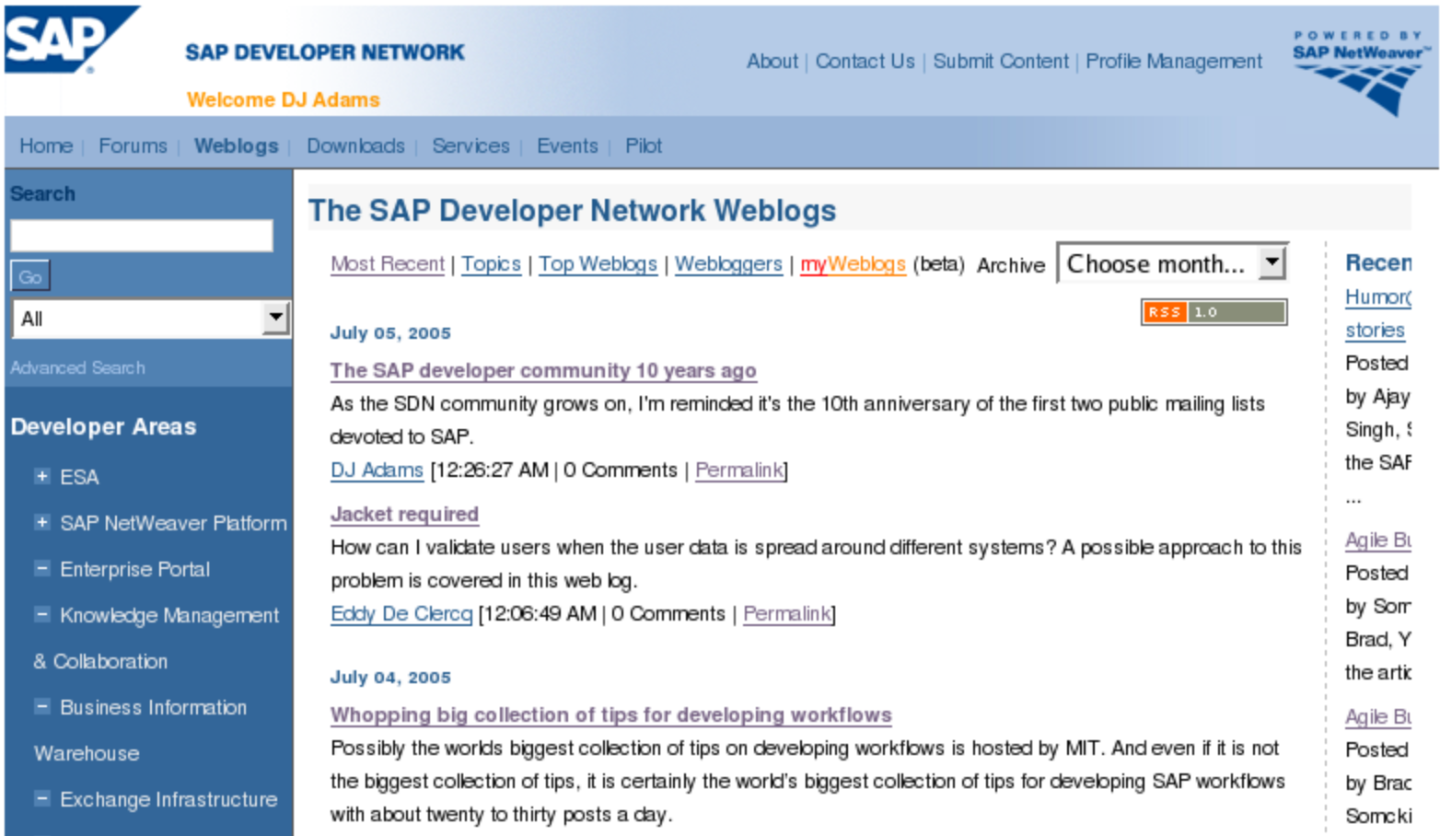The width and height of the screenshot is (1440, 836).
Task: Click the About link
Action: (x=772, y=61)
